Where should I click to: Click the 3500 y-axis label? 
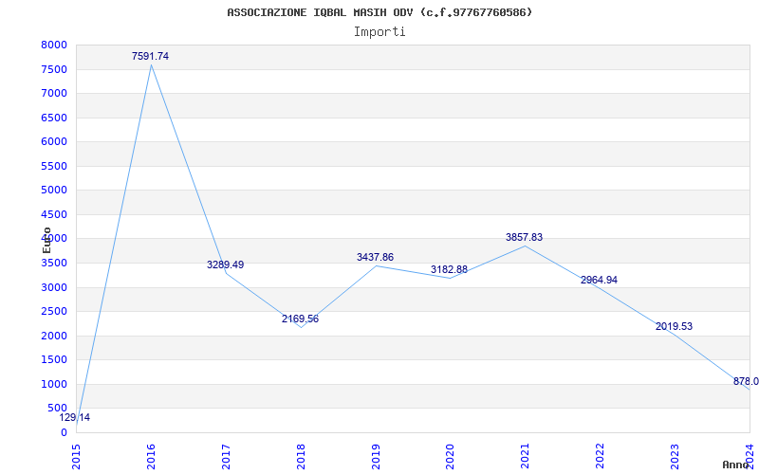tap(54, 264)
